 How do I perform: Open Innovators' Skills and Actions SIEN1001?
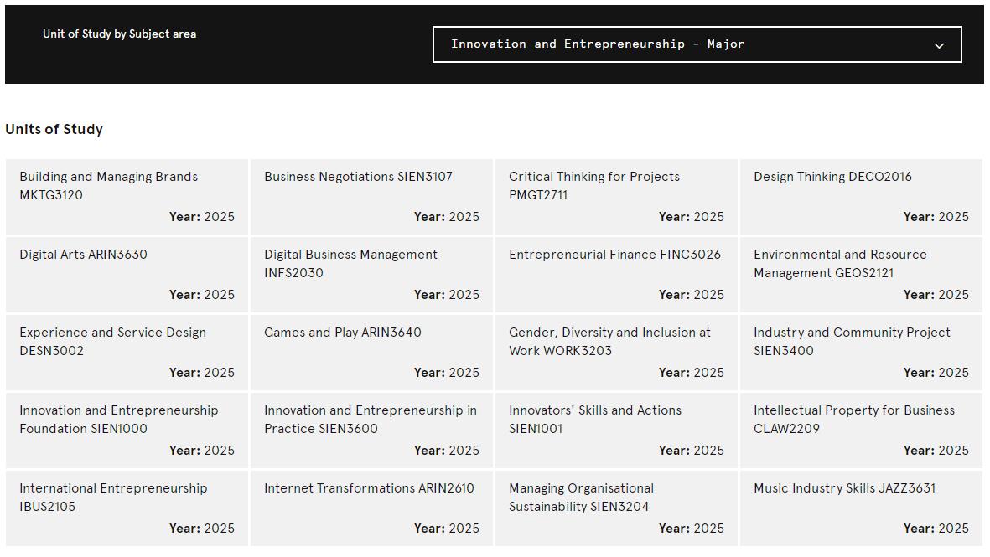616,431
